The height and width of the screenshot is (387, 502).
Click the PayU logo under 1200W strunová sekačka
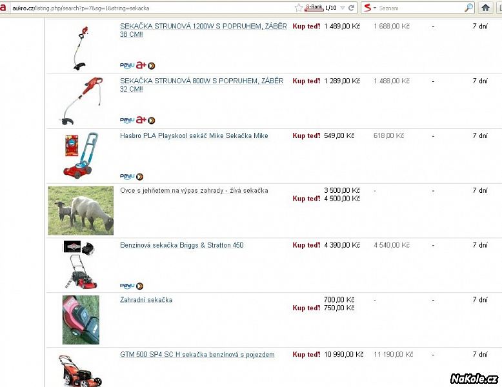click(126, 66)
